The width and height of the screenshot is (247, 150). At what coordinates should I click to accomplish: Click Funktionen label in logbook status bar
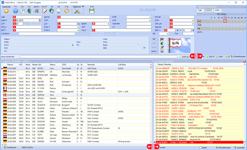11,148
